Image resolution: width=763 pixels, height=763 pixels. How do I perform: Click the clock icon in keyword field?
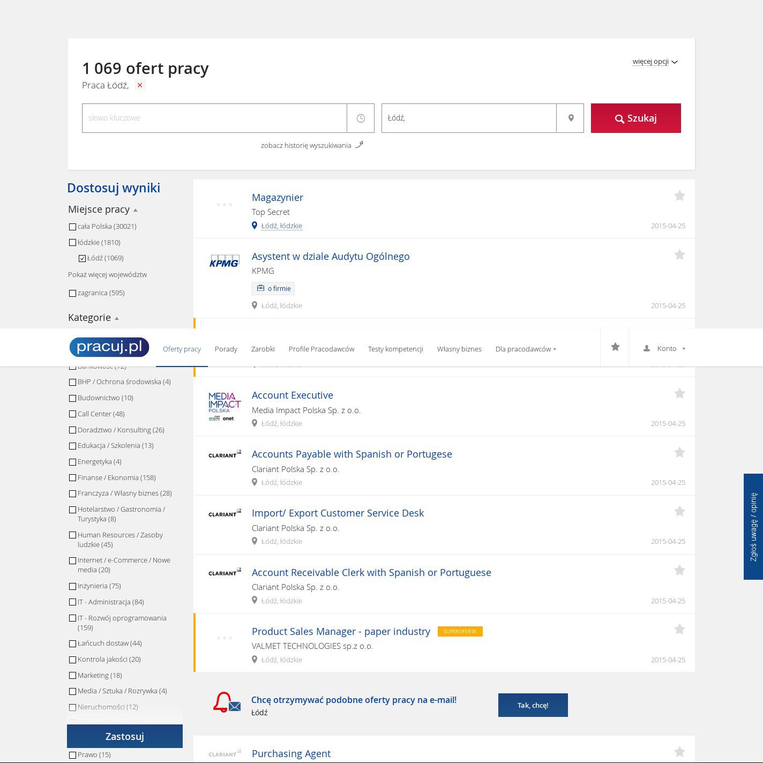(361, 118)
